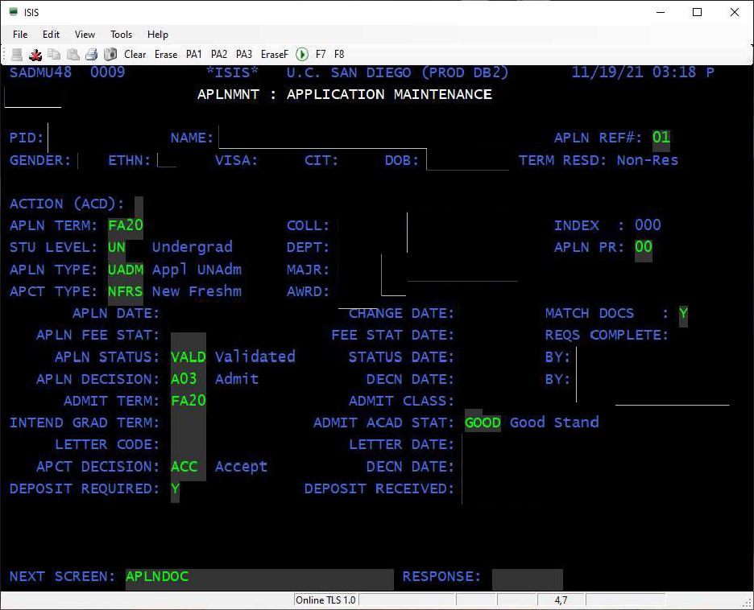
Task: Click the 'DEPOSIT RECEIVED:' label
Action: tap(379, 489)
